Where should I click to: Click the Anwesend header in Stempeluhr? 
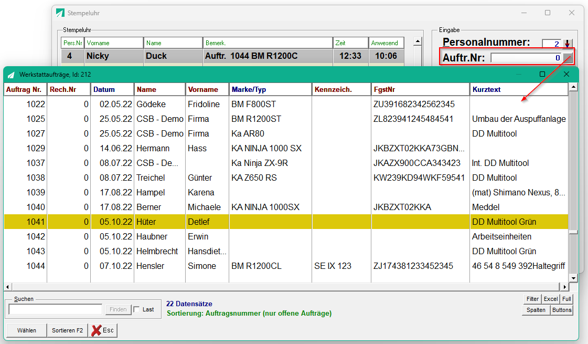point(386,43)
